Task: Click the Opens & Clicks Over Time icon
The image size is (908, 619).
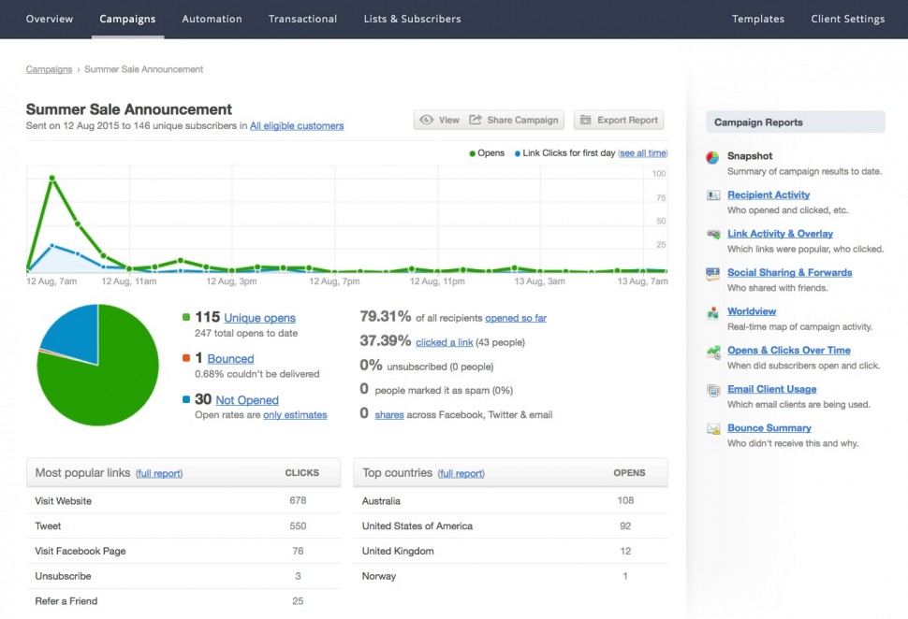Action: (x=713, y=352)
